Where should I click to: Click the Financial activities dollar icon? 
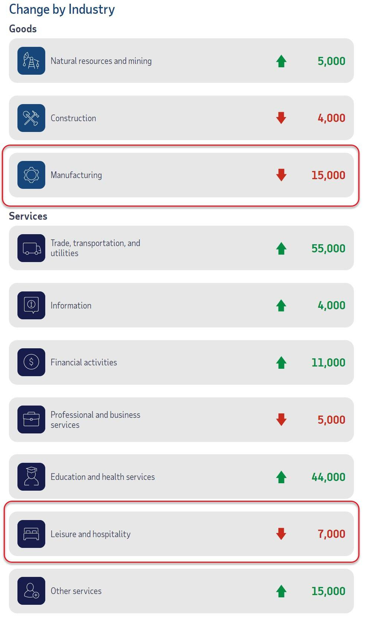tap(31, 362)
